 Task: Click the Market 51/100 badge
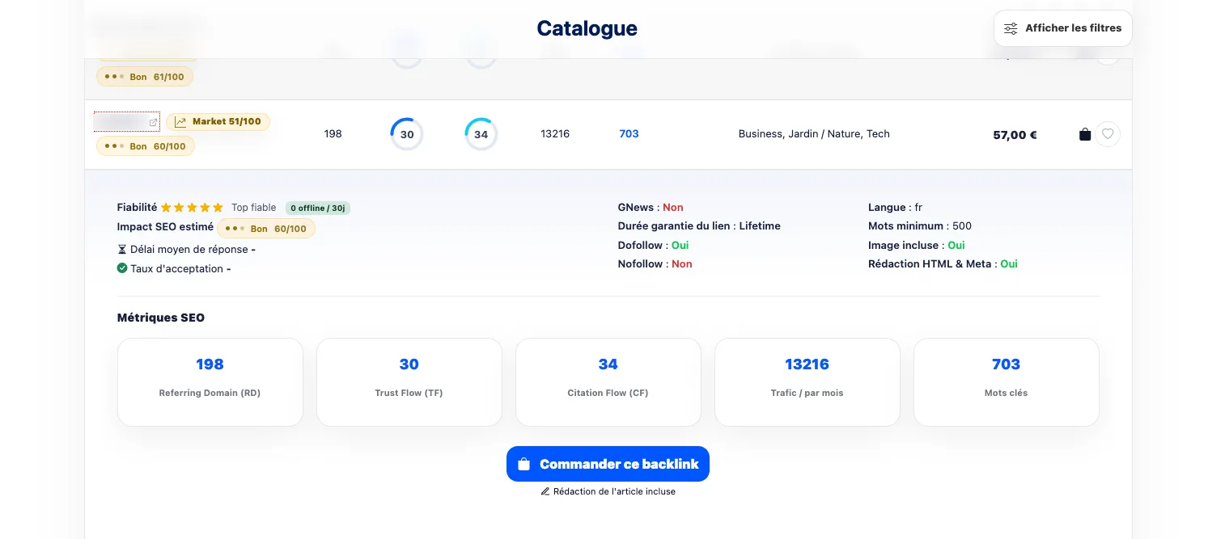tap(218, 122)
